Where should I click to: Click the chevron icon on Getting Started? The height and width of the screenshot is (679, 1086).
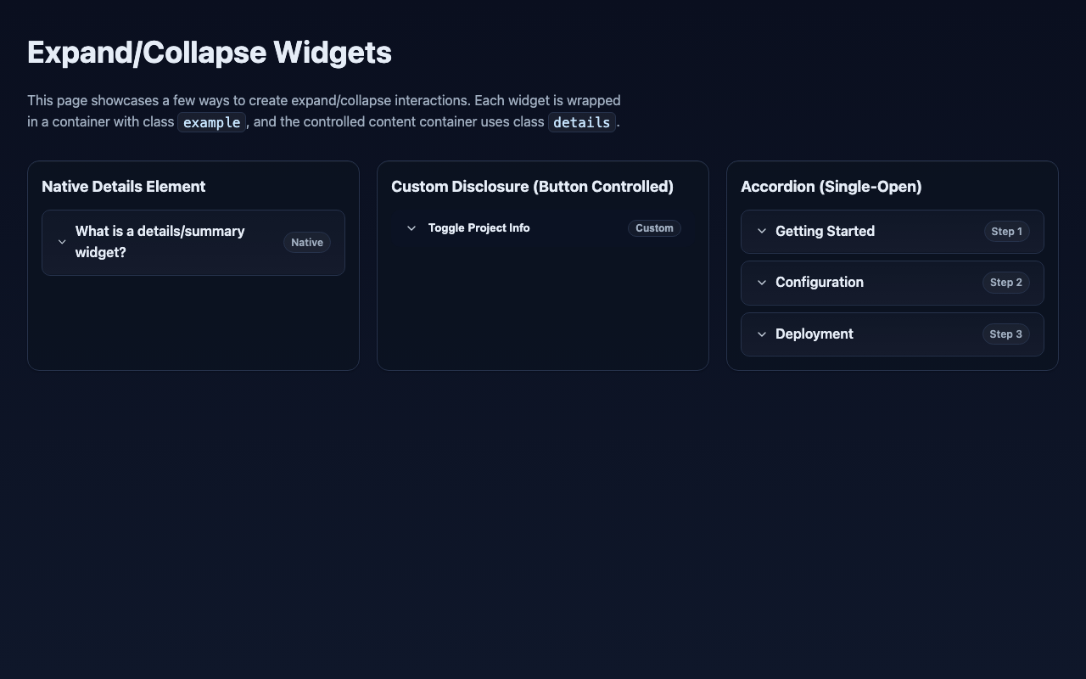[762, 231]
